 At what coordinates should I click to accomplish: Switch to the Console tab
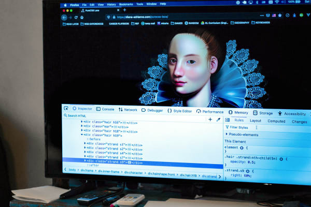coord(104,109)
